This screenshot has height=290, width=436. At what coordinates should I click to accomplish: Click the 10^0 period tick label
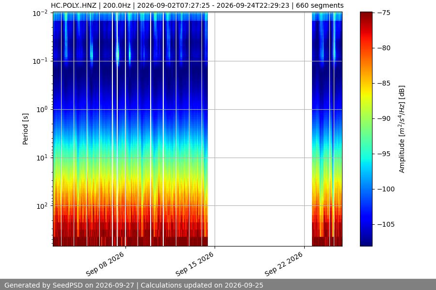coord(42,109)
